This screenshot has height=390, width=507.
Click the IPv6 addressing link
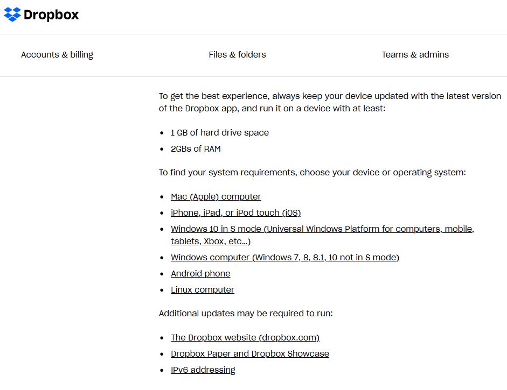(203, 370)
